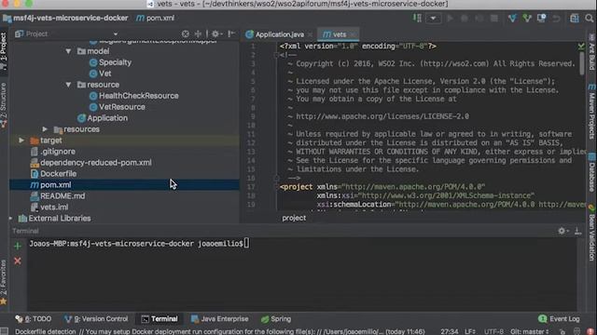Screen dimensions: 597x335
Task: Toggle the 1: Project side tab
Action: point(4,51)
